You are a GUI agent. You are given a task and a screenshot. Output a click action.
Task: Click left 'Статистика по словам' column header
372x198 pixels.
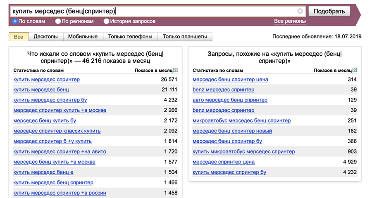(38, 71)
